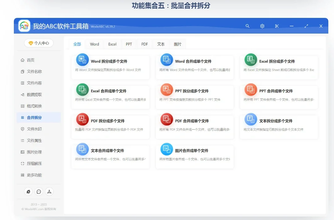Open the settings gear in the title bar
This screenshot has height=220, width=334.
262,26
